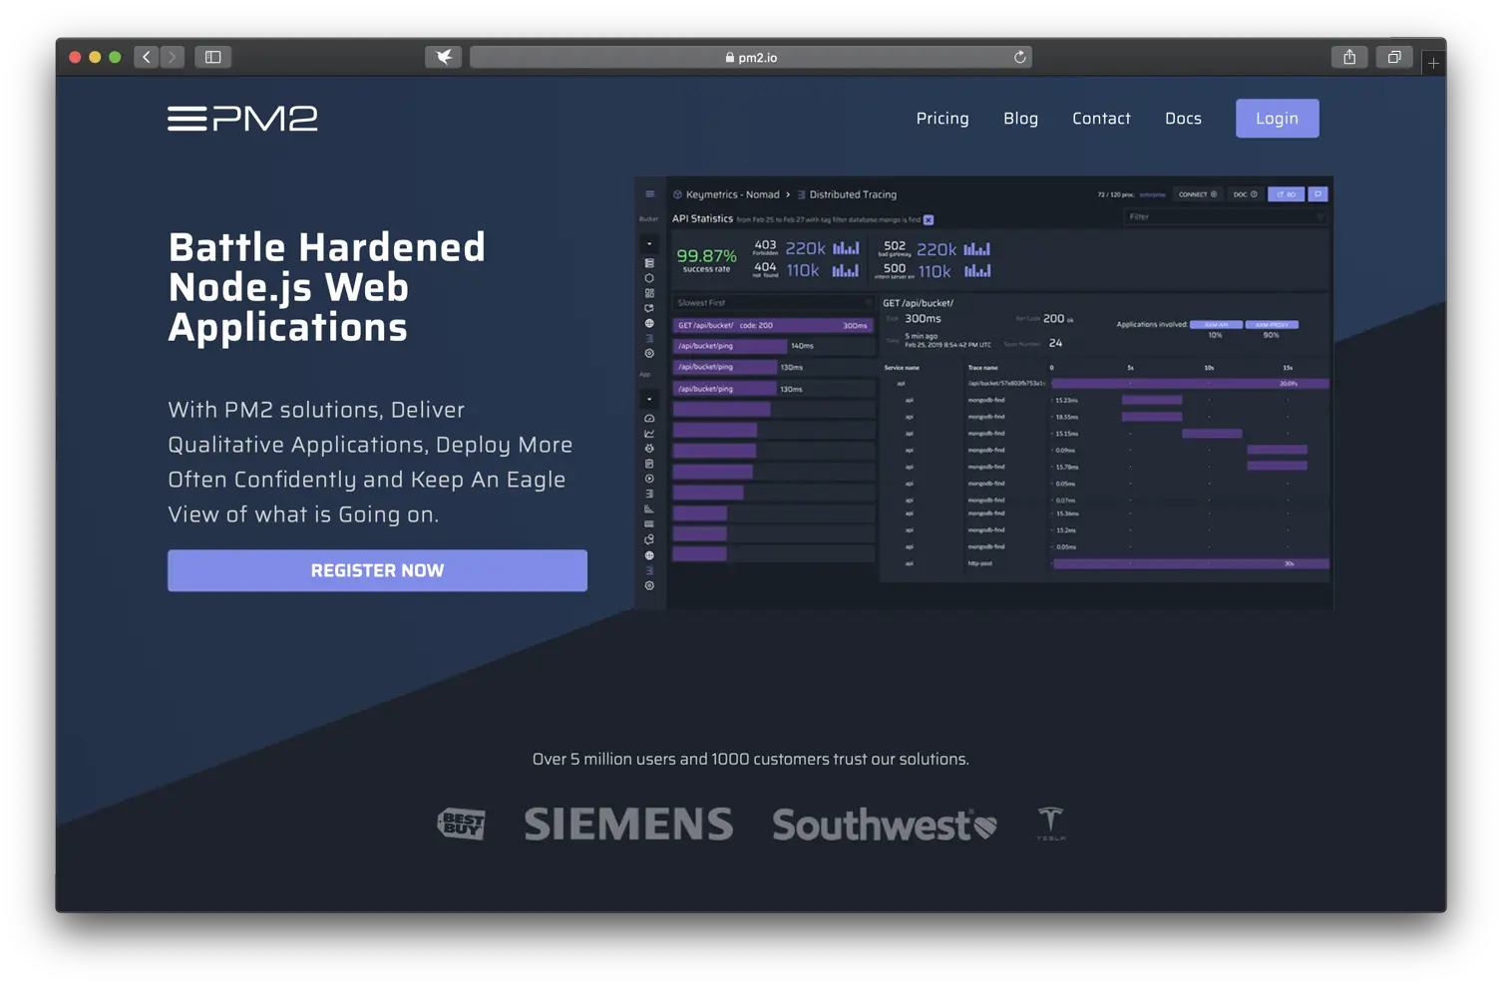Click the 5 million users trust text
The width and height of the screenshot is (1502, 986).
[750, 760]
